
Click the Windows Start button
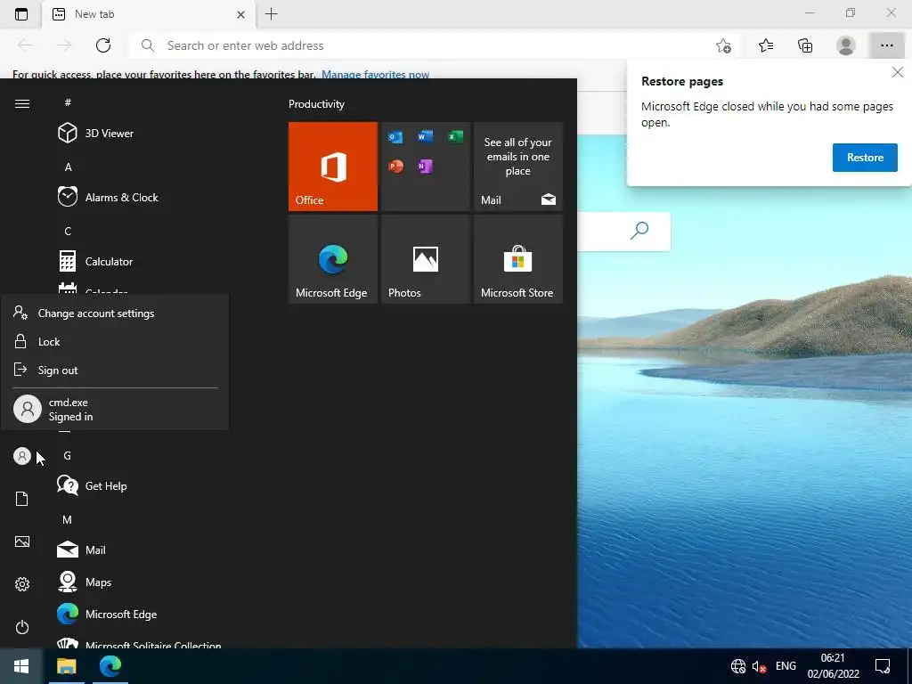tap(21, 666)
